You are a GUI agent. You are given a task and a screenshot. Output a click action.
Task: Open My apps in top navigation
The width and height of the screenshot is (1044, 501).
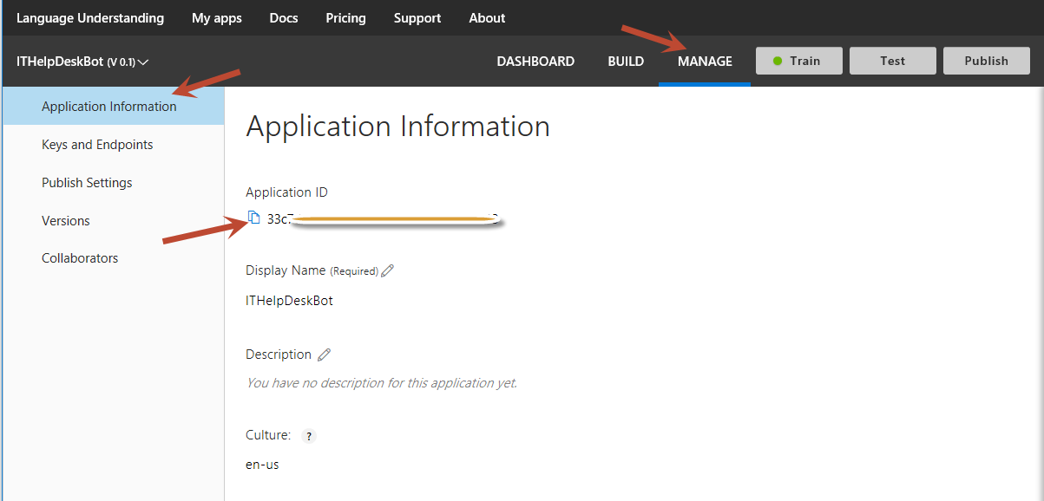[217, 17]
